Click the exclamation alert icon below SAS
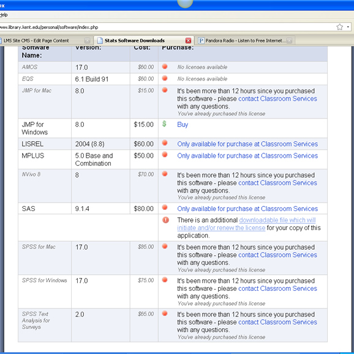 tap(166, 220)
